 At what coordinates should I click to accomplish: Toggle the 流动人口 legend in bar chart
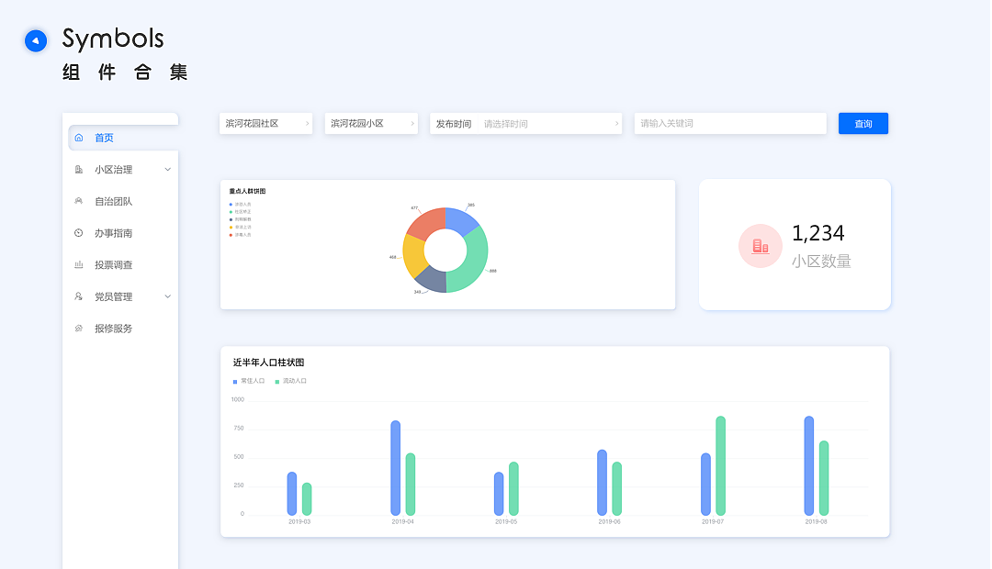(291, 381)
